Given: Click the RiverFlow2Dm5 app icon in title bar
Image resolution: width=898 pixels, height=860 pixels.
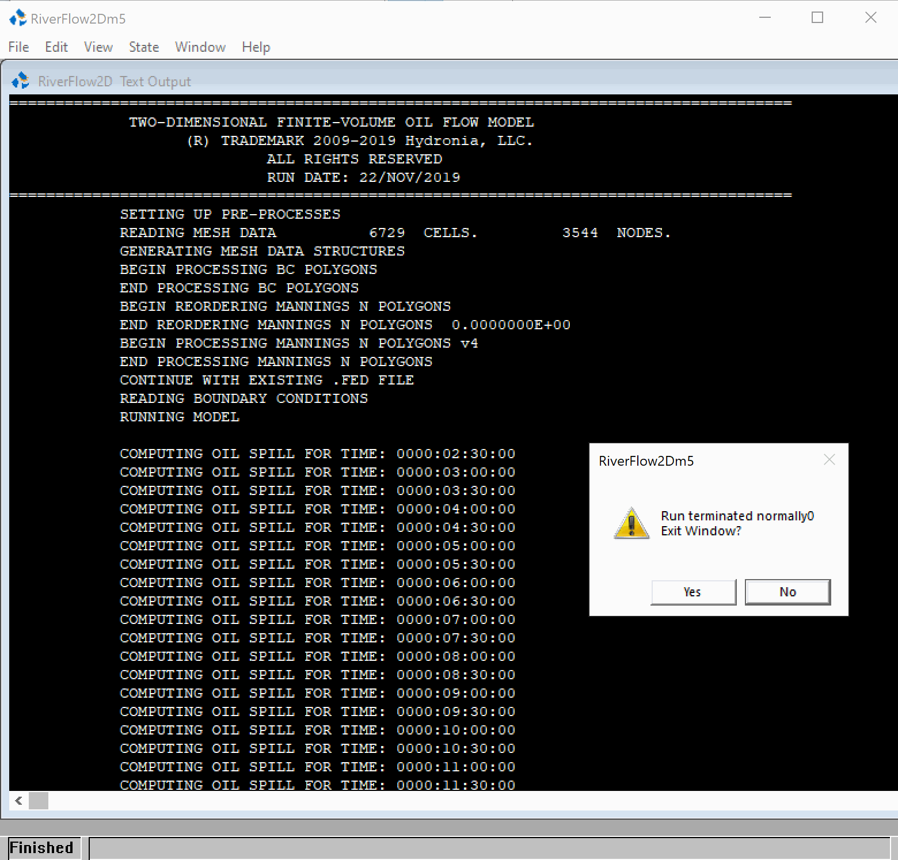Looking at the screenshot, I should coord(18,18).
